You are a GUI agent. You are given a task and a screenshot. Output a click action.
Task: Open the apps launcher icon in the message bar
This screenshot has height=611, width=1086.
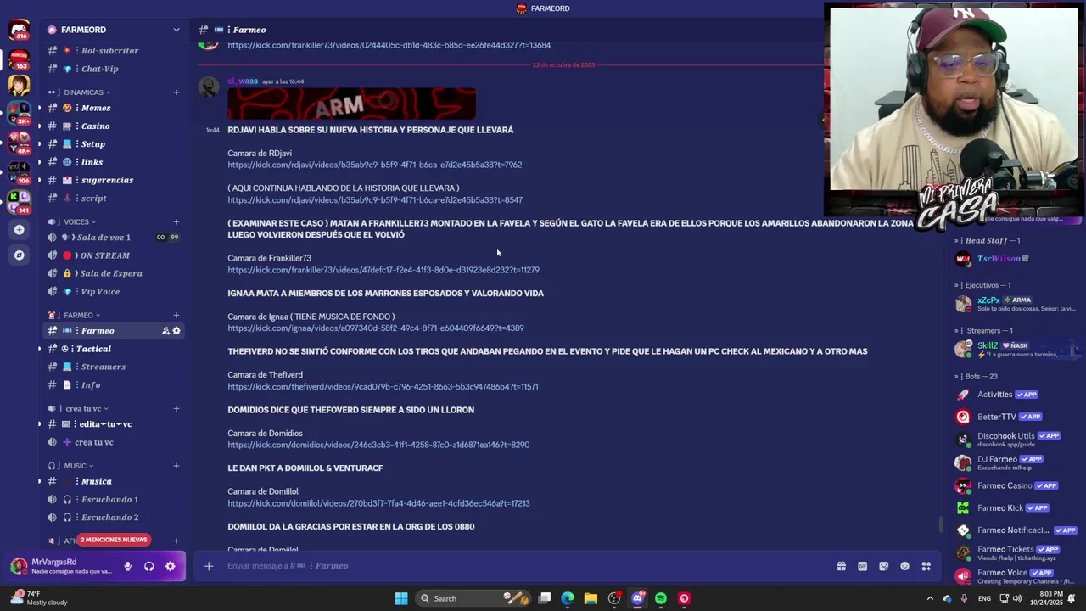pyautogui.click(x=926, y=566)
